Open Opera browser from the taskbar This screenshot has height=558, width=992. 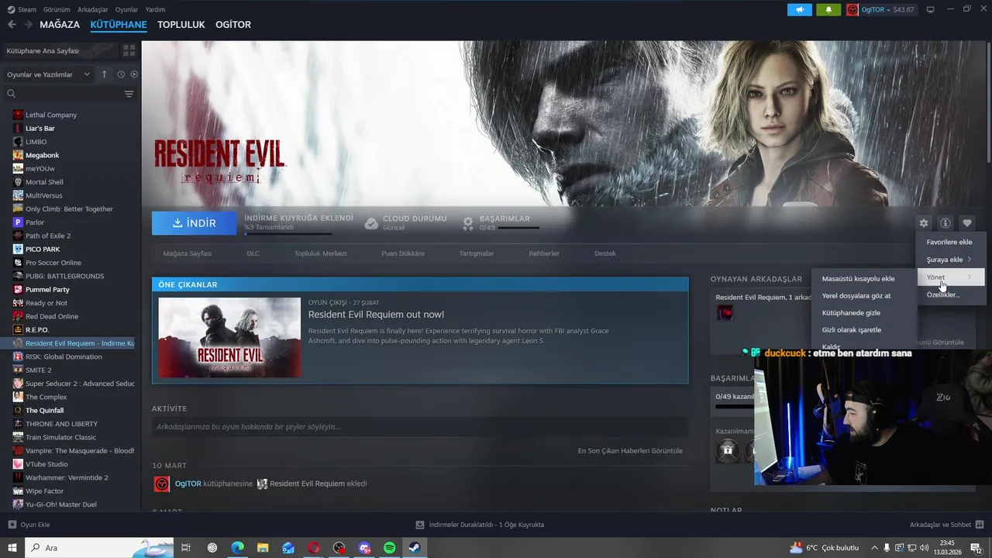tap(314, 548)
